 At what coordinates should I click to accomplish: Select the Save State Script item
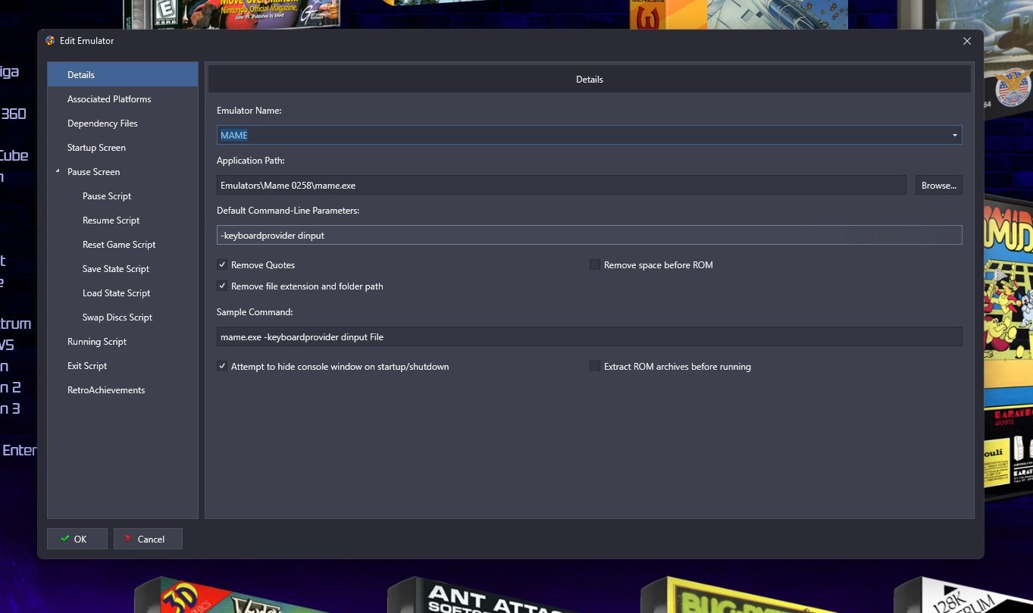pyautogui.click(x=116, y=269)
